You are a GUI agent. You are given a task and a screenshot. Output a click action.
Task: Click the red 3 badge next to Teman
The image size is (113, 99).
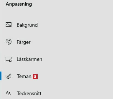coord(35,77)
